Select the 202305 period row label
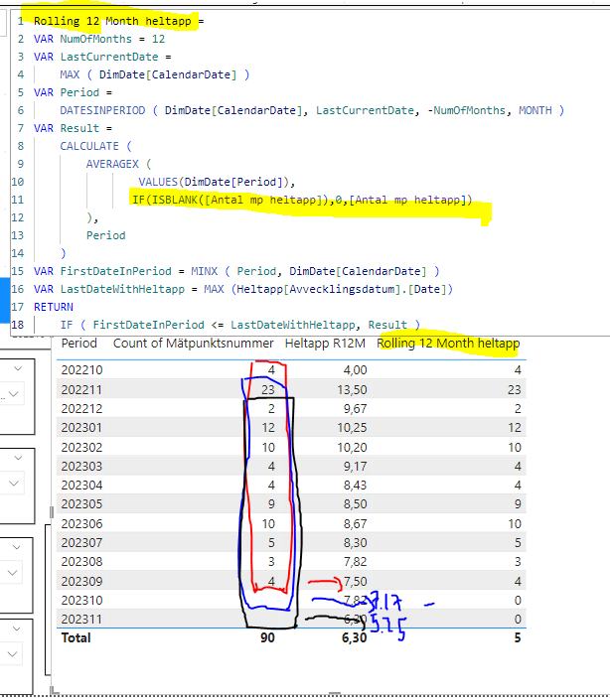 click(81, 504)
